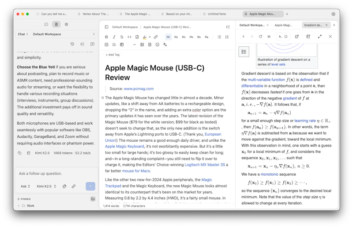The height and width of the screenshot is (228, 353).
Task: Apply italic formatting in note toolbar
Action: coord(114,37)
